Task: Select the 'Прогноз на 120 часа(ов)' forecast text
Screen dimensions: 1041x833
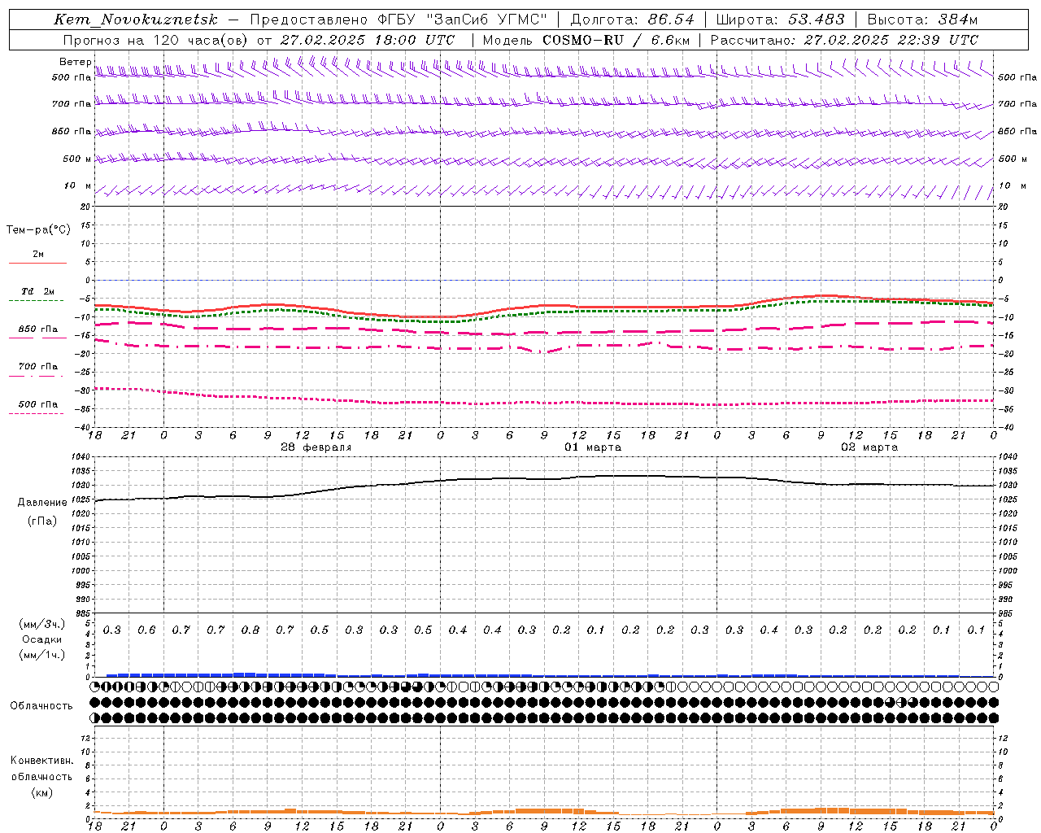Action: click(x=156, y=40)
